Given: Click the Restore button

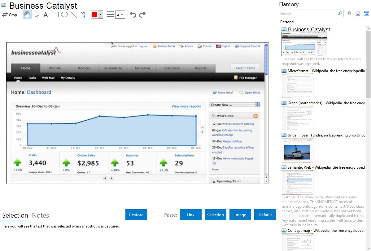Looking at the screenshot, I should coord(136,215).
